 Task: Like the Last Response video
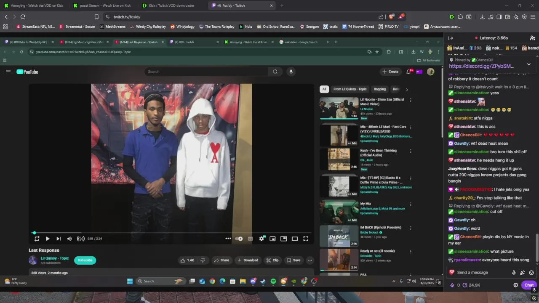coord(187,260)
